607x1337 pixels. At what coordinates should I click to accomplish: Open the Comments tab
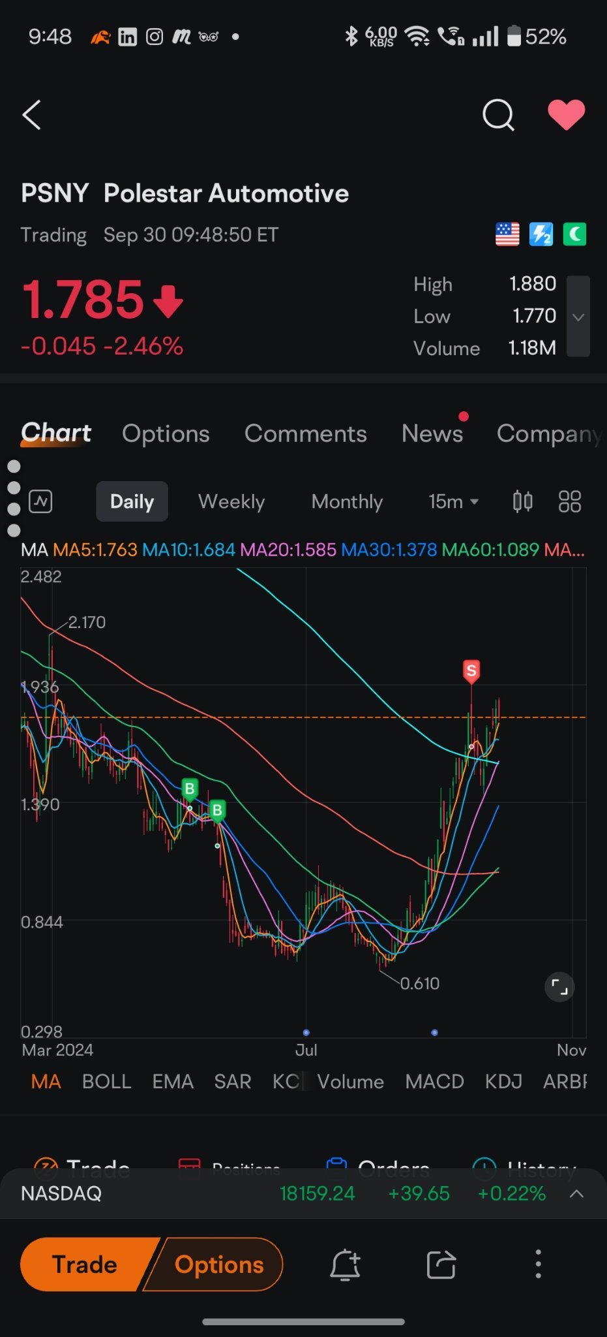click(x=305, y=433)
